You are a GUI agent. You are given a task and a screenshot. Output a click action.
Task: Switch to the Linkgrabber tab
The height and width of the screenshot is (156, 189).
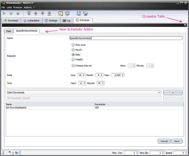click(x=32, y=21)
